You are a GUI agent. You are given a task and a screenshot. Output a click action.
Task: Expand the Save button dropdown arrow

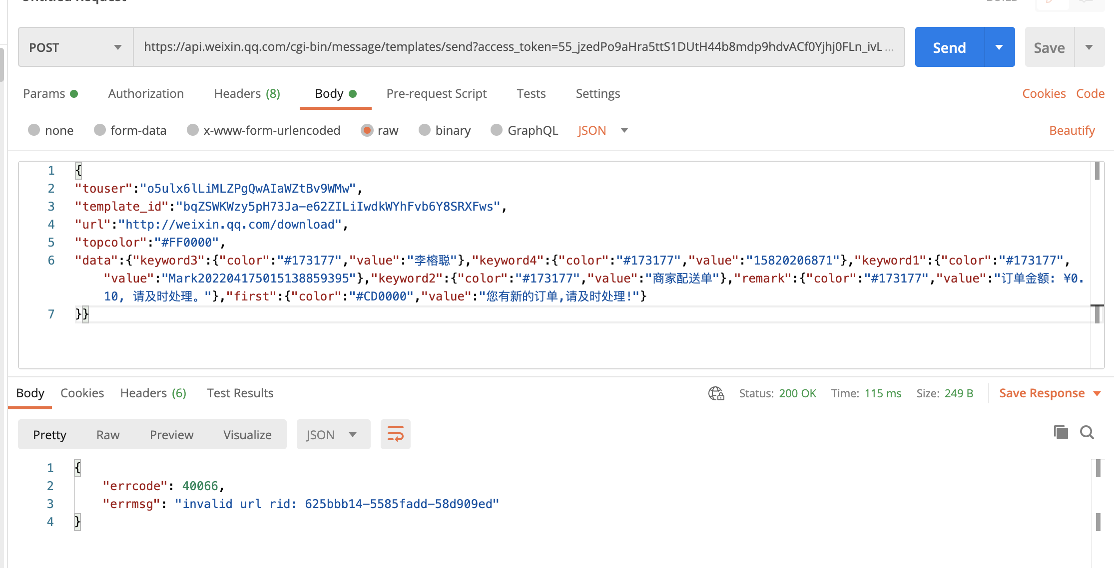point(1089,47)
